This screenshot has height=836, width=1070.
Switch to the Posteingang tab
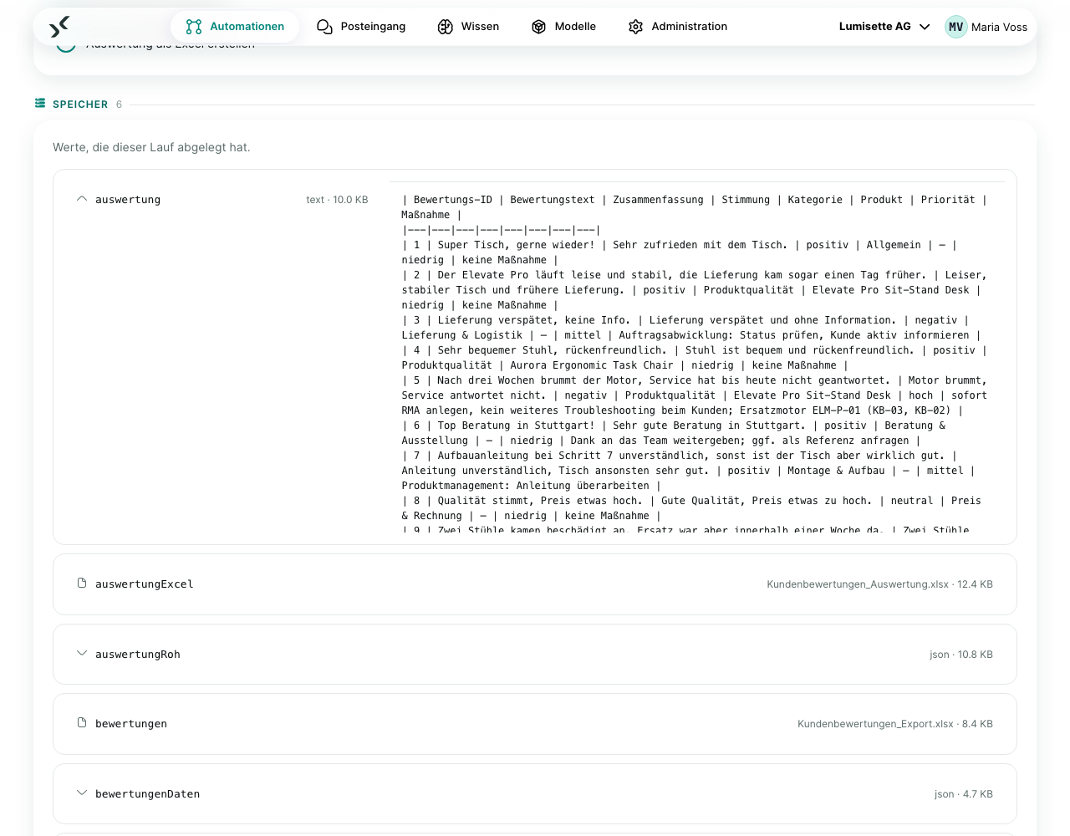tap(361, 27)
